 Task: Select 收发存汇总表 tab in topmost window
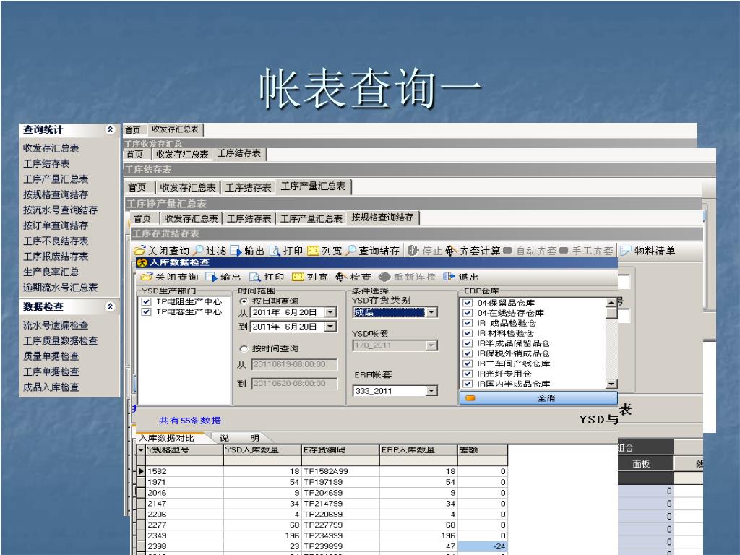175,129
